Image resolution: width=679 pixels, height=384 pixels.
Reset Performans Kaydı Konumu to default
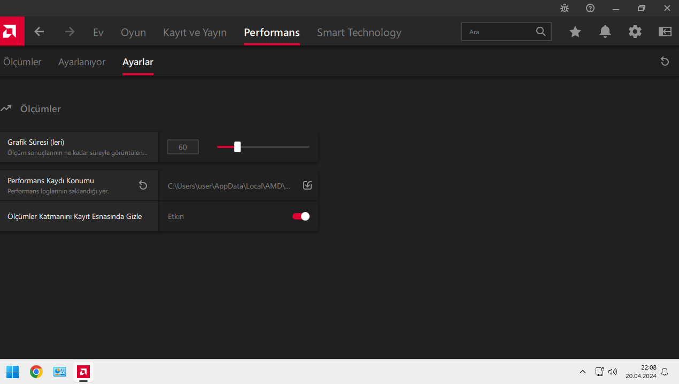143,185
